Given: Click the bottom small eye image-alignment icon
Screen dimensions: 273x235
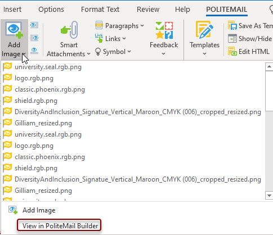Looking at the screenshot, I should [34, 51].
